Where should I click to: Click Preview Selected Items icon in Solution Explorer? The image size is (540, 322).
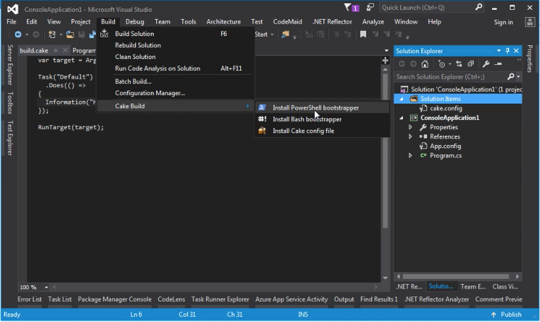click(498, 64)
